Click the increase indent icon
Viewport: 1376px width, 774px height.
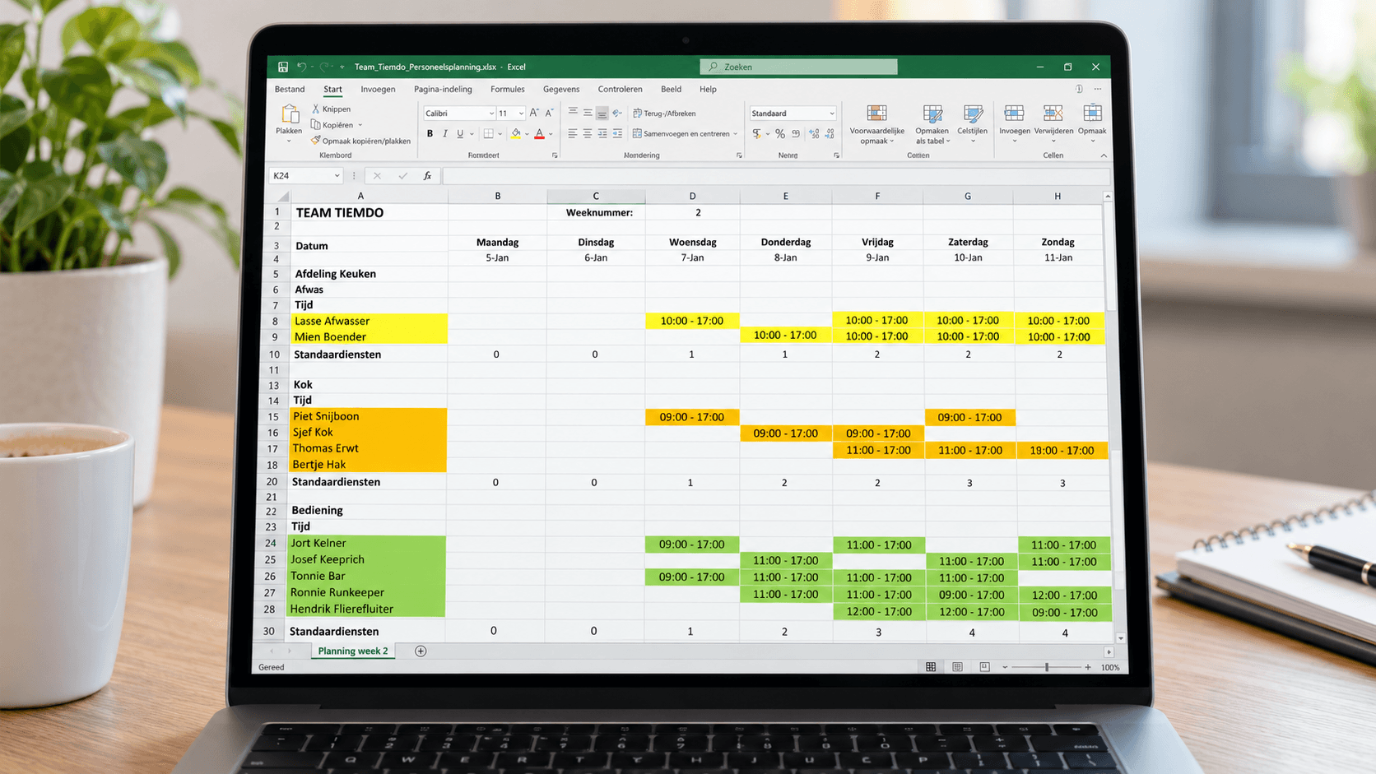tap(618, 133)
